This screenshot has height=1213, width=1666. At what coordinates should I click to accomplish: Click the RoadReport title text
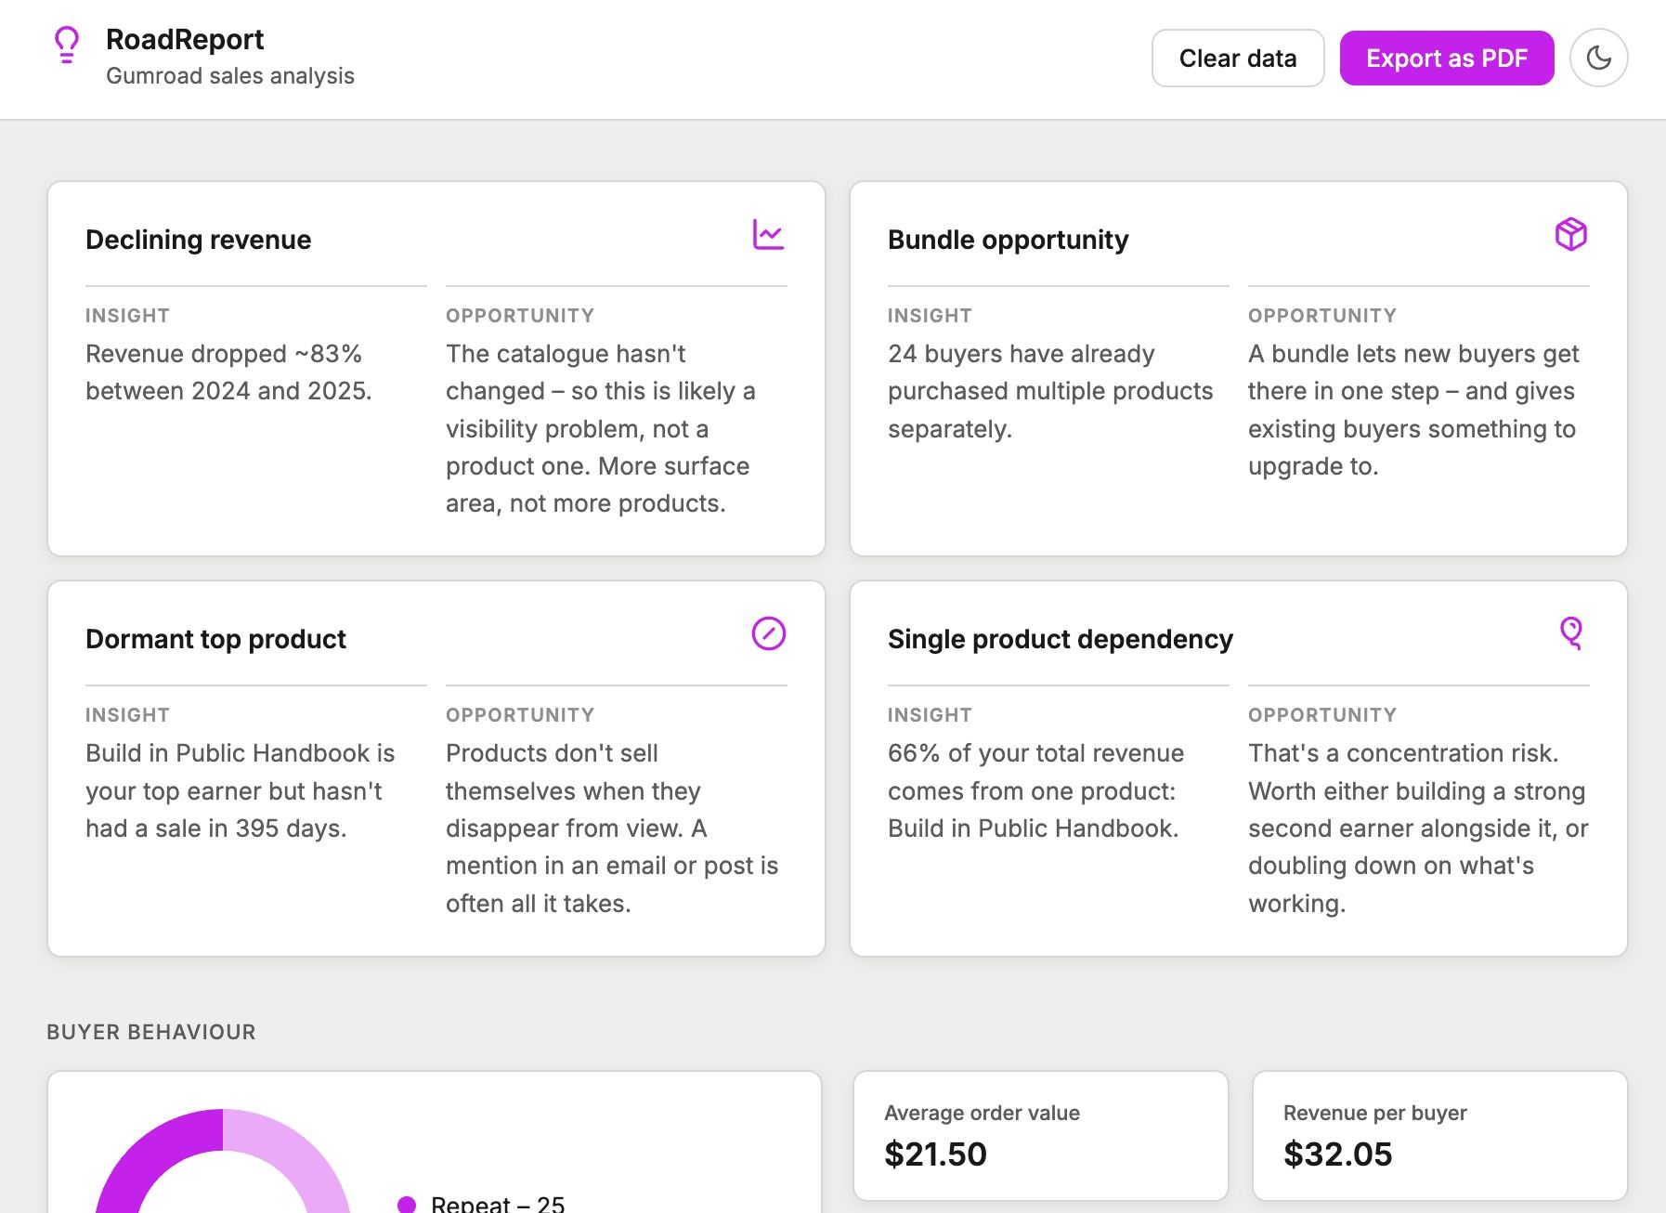(185, 39)
